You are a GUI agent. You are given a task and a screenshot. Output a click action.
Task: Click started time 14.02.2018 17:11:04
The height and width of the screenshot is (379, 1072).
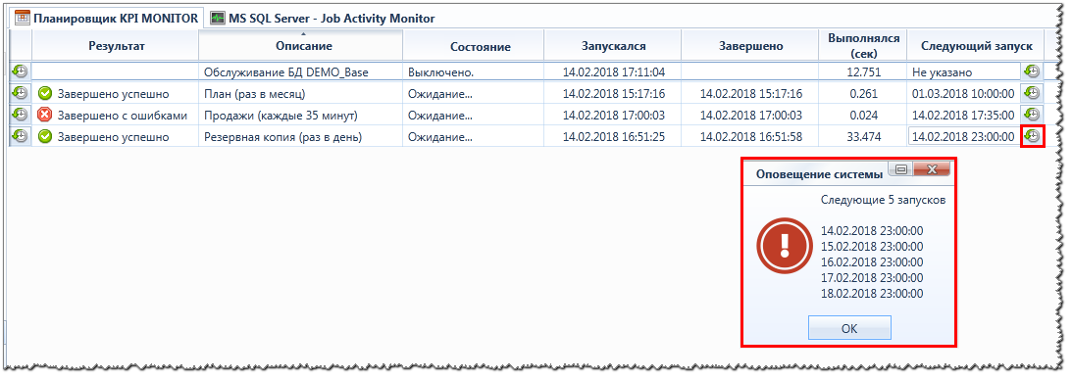click(614, 71)
